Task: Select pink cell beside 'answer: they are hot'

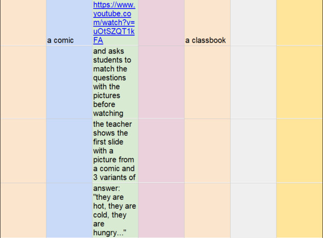Action: tap(161, 211)
